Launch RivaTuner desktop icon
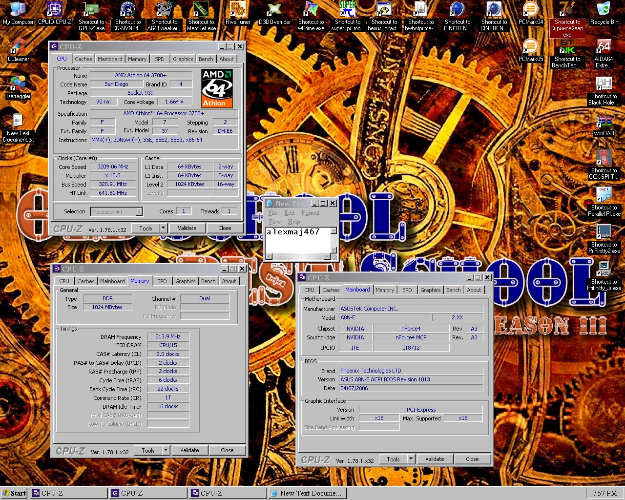 click(238, 13)
